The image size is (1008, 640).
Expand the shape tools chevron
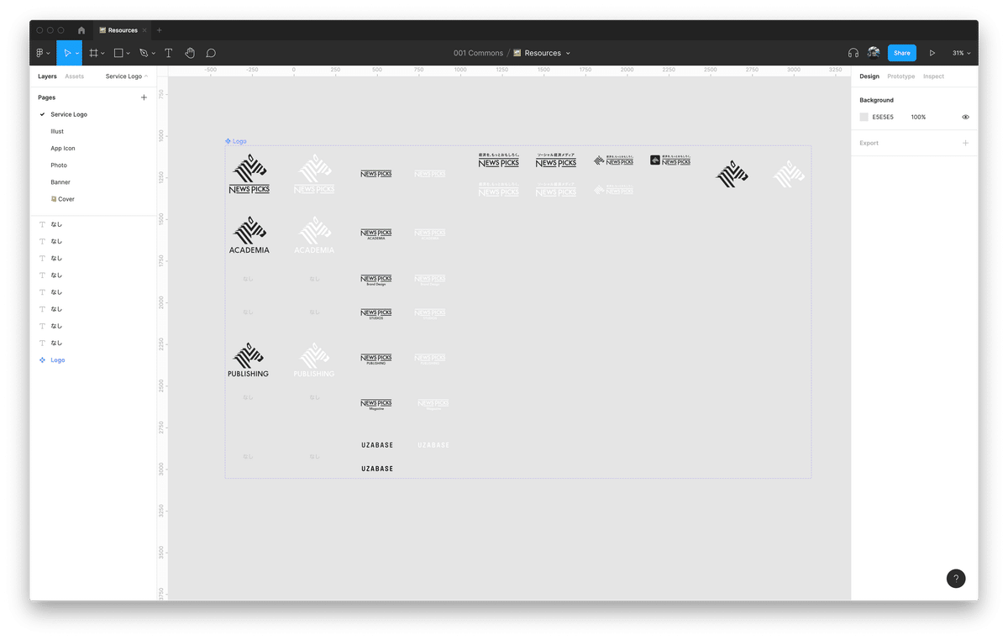click(128, 54)
